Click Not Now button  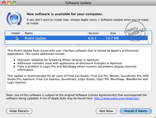106,111
